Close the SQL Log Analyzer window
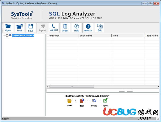161x122 pixels. 156,3
